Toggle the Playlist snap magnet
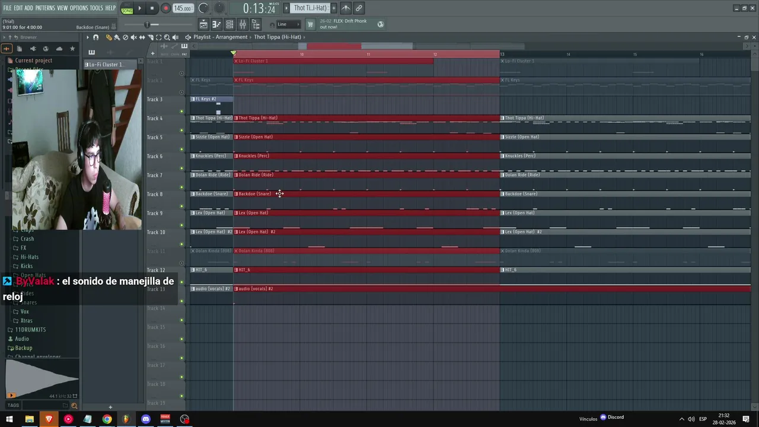The height and width of the screenshot is (427, 759). click(95, 37)
